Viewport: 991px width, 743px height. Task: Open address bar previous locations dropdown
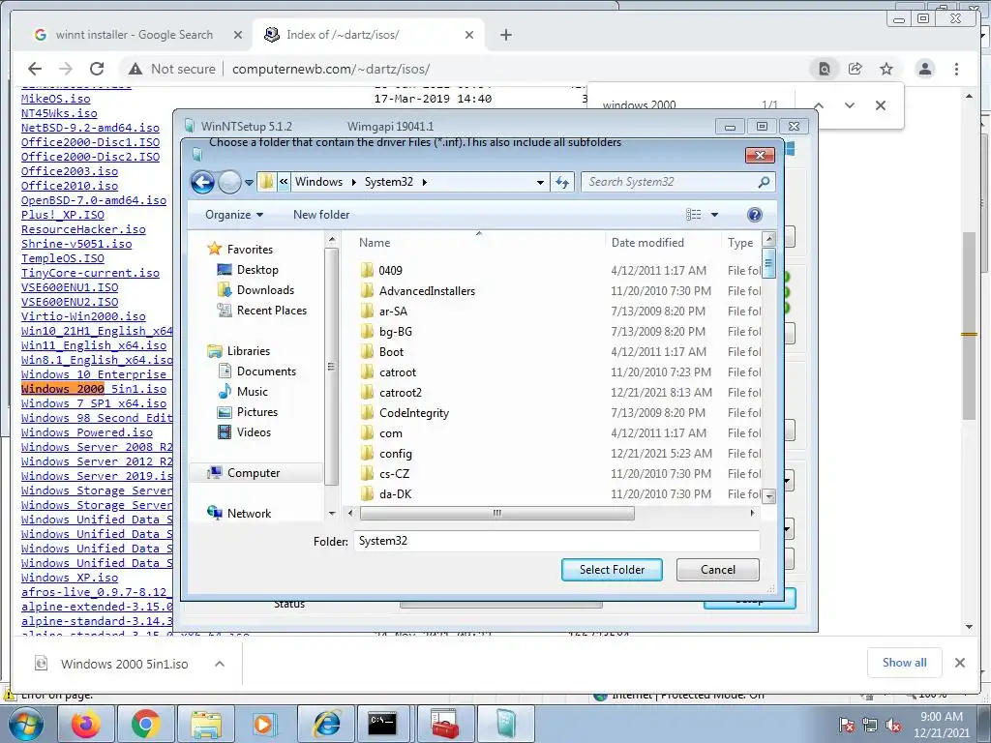pos(540,182)
